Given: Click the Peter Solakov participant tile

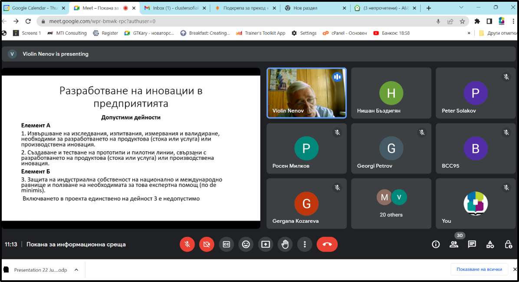Looking at the screenshot, I should click(476, 93).
